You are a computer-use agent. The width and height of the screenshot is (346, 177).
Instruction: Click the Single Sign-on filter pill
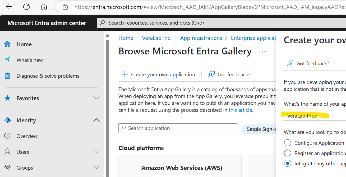[259, 129]
